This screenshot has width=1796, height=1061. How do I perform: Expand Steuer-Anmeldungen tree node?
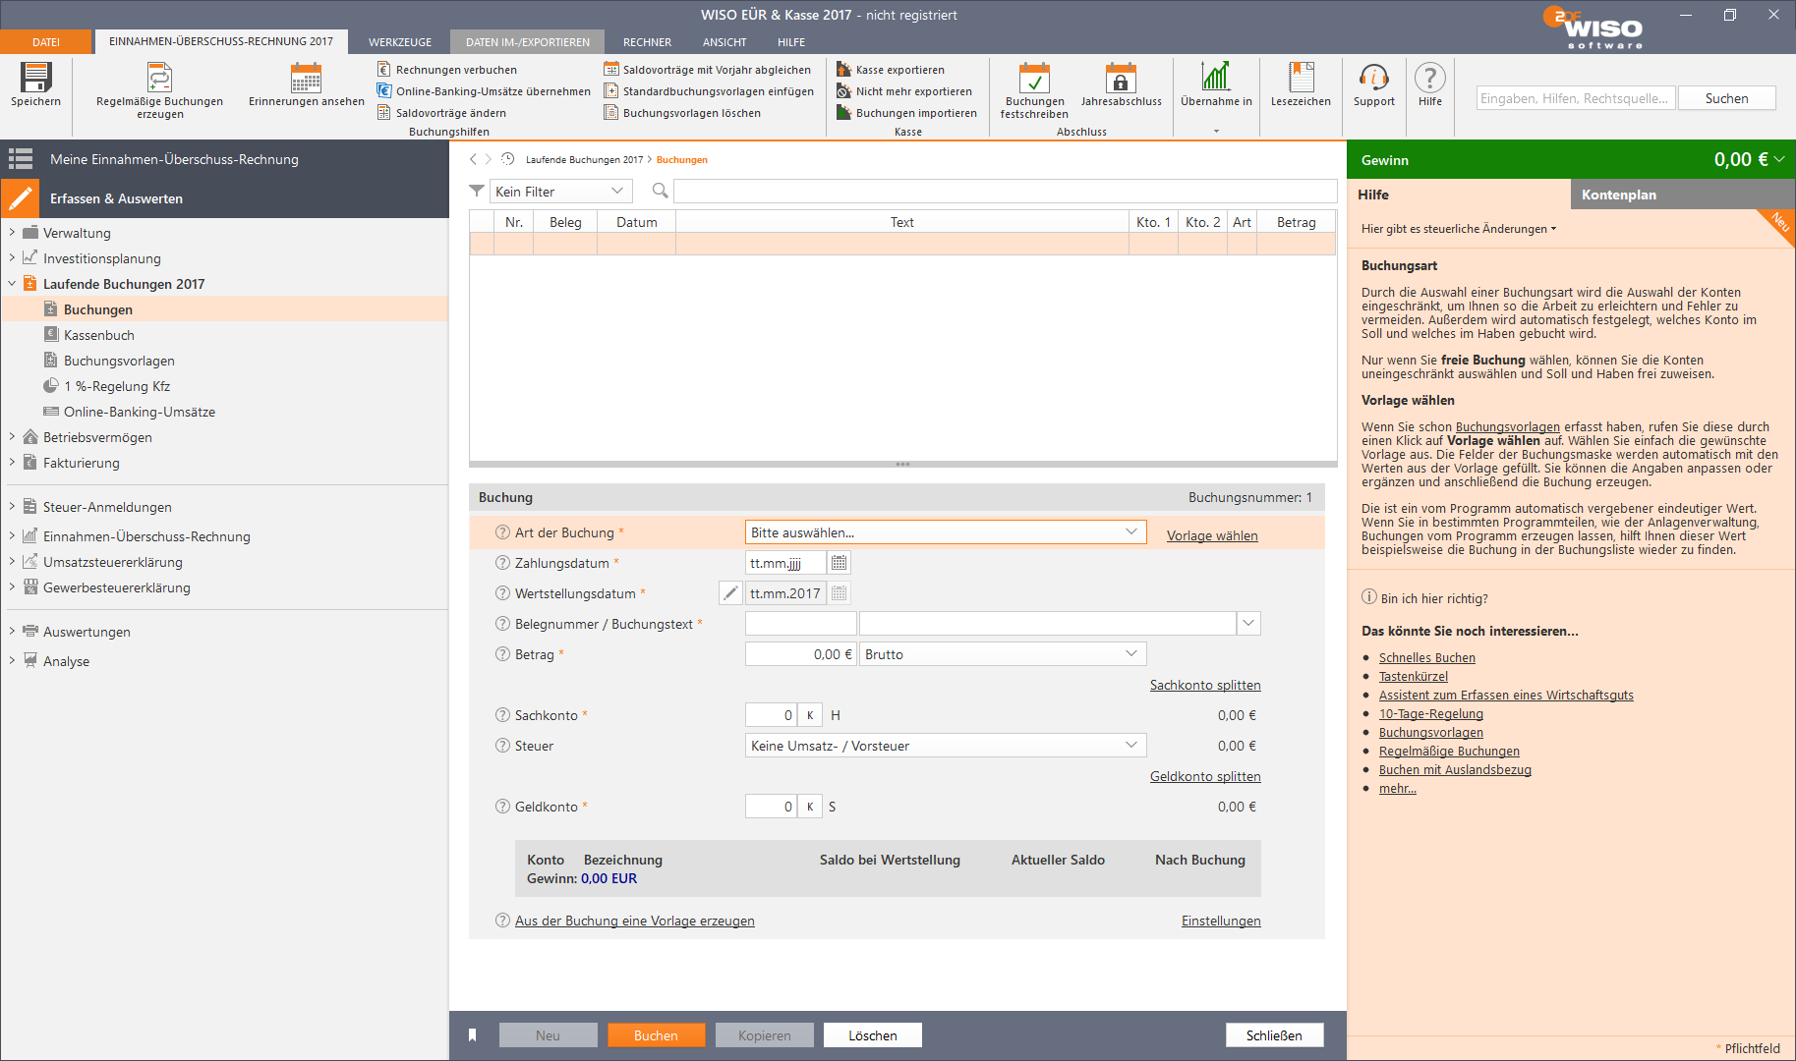(x=12, y=507)
